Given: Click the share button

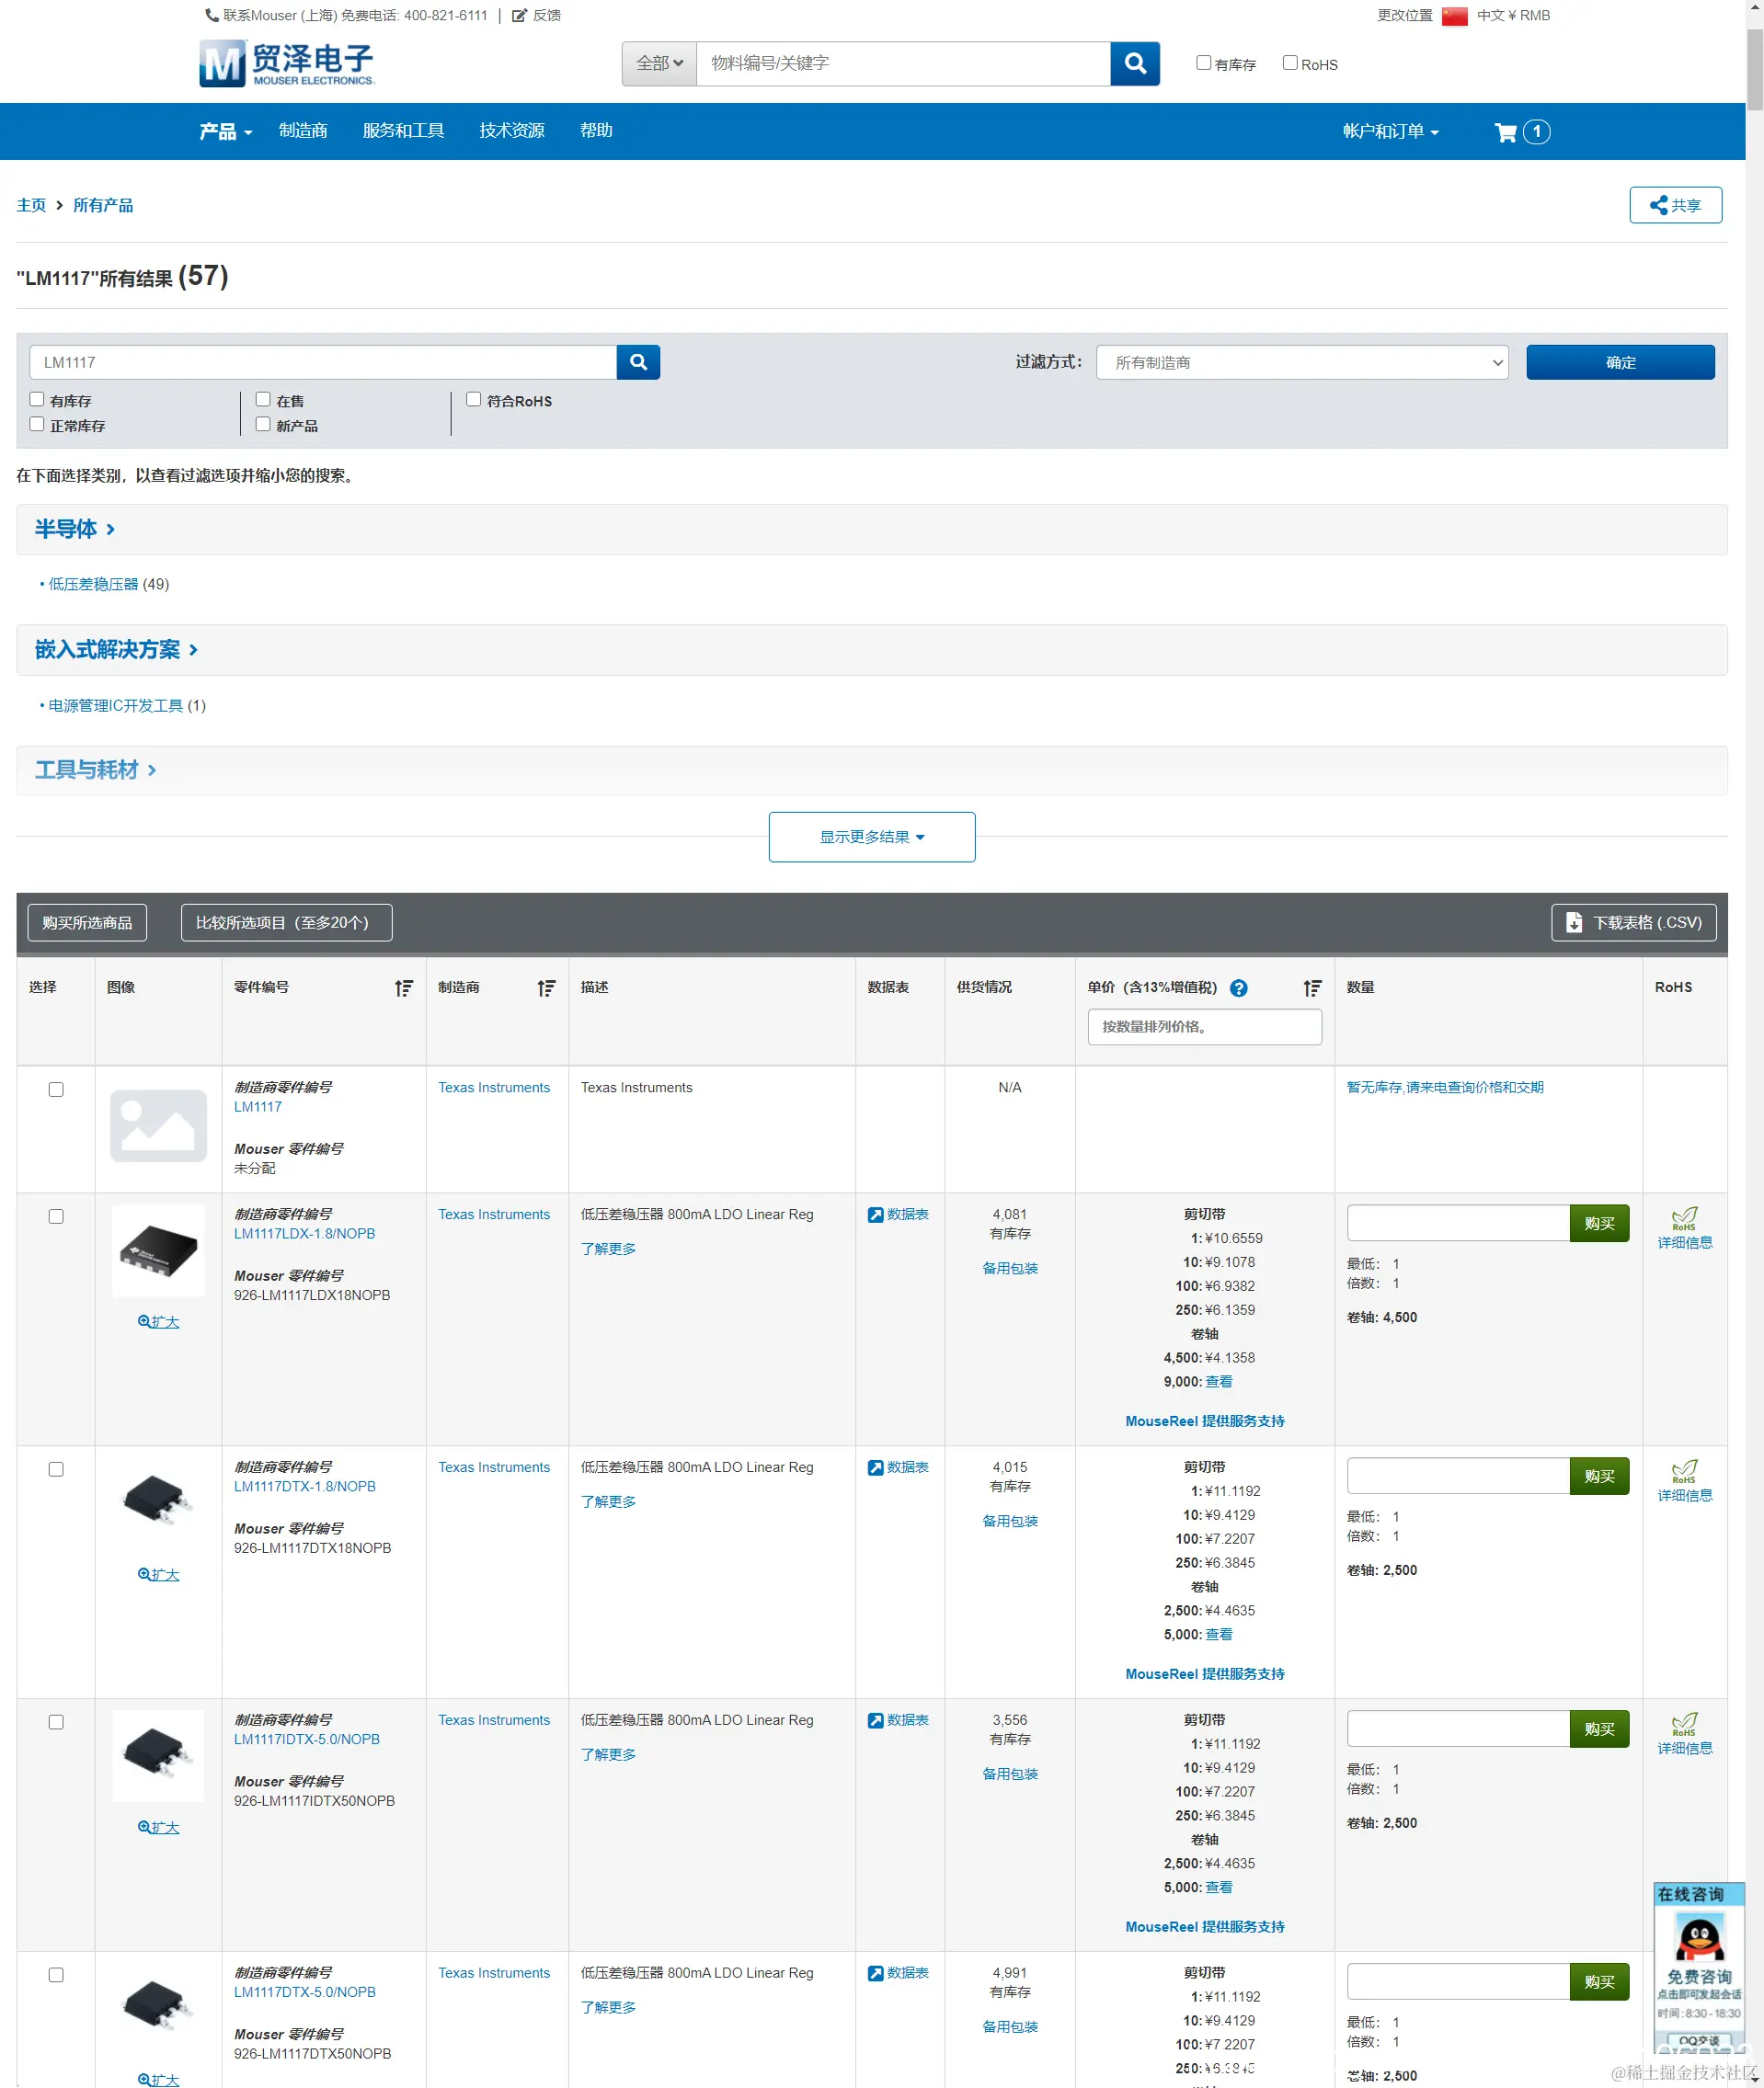Looking at the screenshot, I should click(1675, 205).
